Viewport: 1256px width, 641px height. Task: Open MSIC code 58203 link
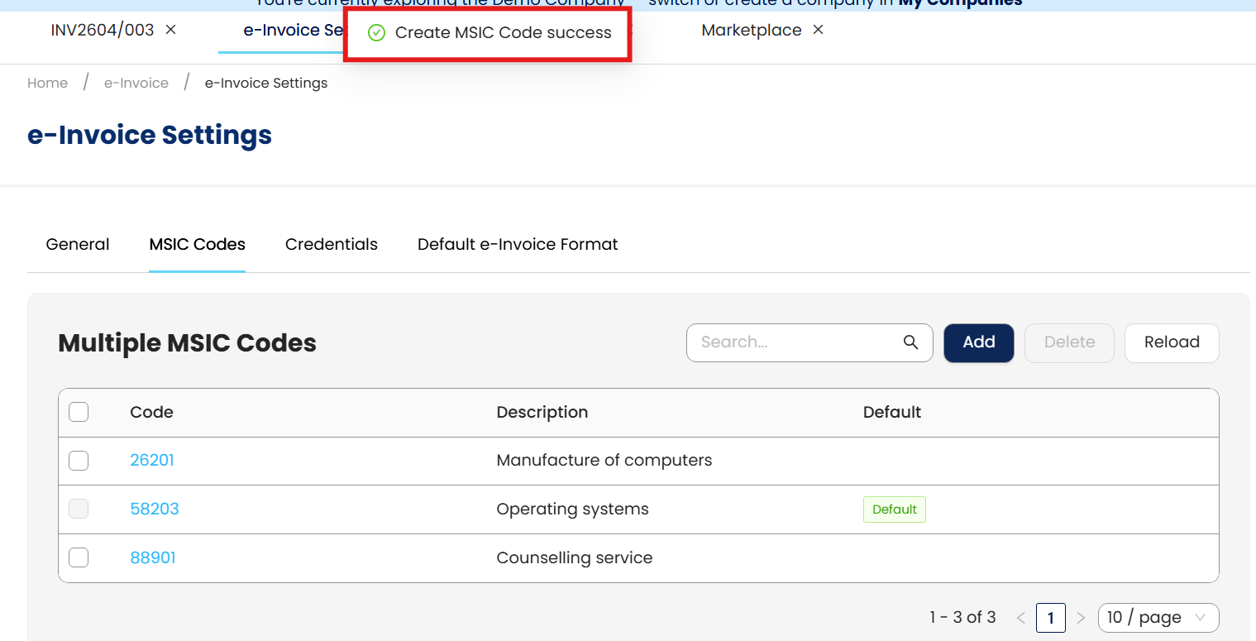(x=155, y=509)
